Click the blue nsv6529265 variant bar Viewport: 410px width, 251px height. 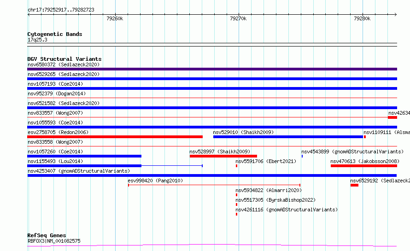(212, 79)
